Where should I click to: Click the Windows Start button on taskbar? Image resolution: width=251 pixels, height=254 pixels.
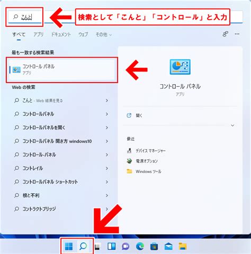69,246
